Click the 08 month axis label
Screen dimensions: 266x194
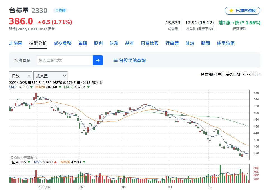124,187
